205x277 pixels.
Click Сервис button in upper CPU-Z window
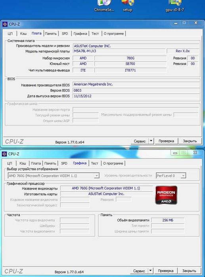pos(140,141)
